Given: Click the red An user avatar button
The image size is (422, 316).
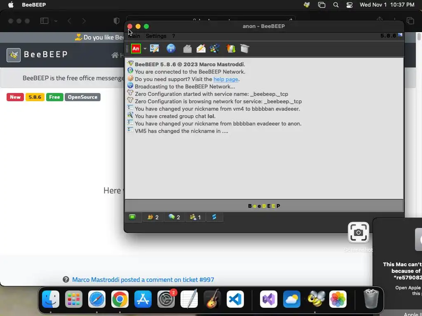Looking at the screenshot, I should click(x=136, y=49).
